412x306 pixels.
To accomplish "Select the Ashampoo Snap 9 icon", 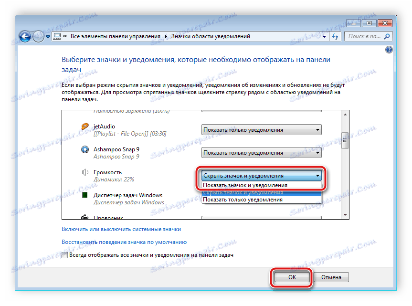I will pos(85,149).
